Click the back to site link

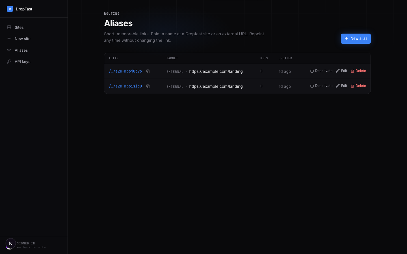point(31,248)
